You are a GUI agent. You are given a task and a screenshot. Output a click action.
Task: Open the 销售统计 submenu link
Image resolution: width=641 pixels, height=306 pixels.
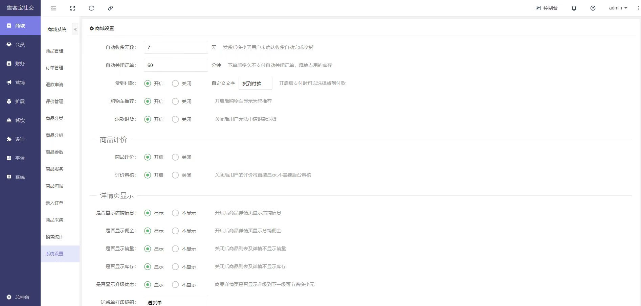(54, 237)
